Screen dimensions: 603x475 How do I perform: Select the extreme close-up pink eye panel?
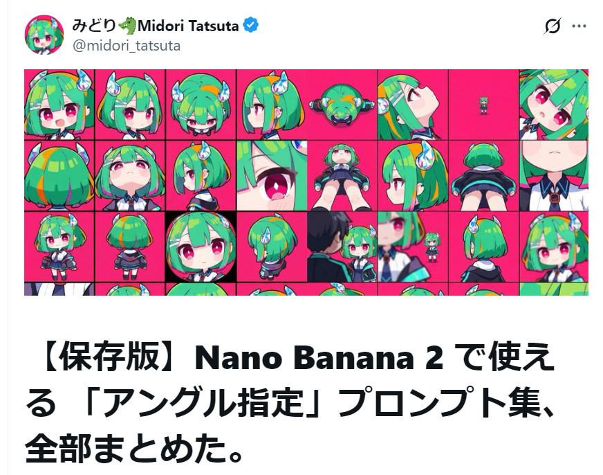pos(272,176)
